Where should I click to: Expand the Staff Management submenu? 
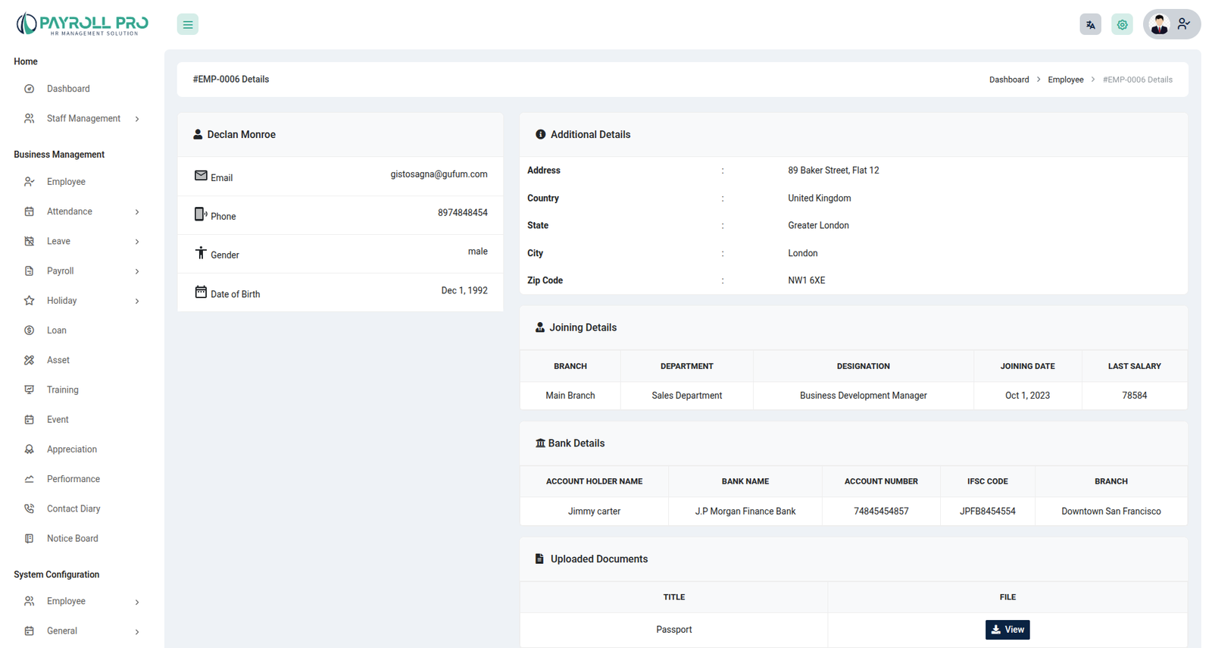tap(137, 119)
